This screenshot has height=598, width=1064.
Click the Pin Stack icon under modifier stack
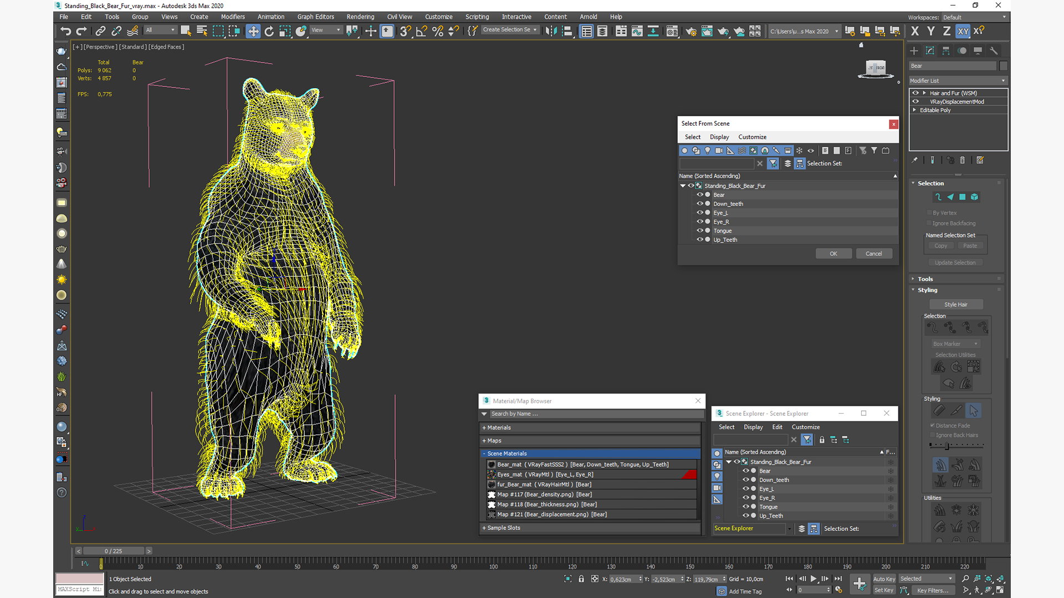click(x=915, y=160)
